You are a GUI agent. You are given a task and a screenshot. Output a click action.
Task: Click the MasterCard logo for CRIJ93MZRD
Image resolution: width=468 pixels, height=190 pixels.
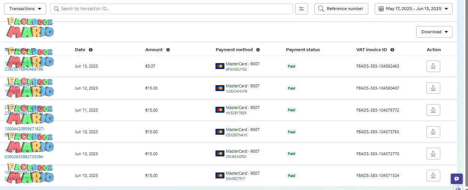pyautogui.click(x=220, y=153)
